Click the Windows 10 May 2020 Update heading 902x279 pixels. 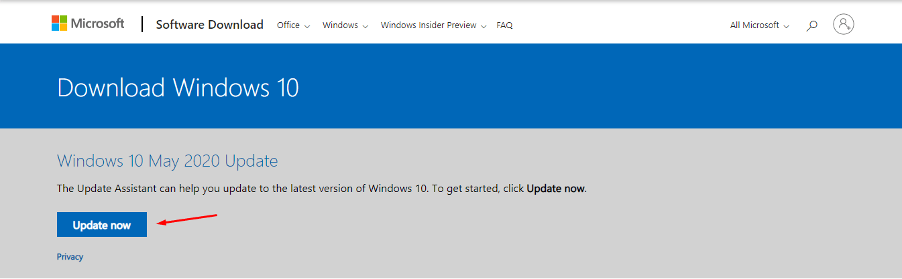tap(167, 161)
